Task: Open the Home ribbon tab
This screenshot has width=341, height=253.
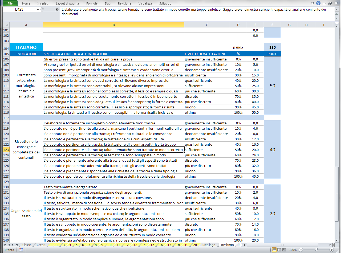Action: click(x=26, y=3)
